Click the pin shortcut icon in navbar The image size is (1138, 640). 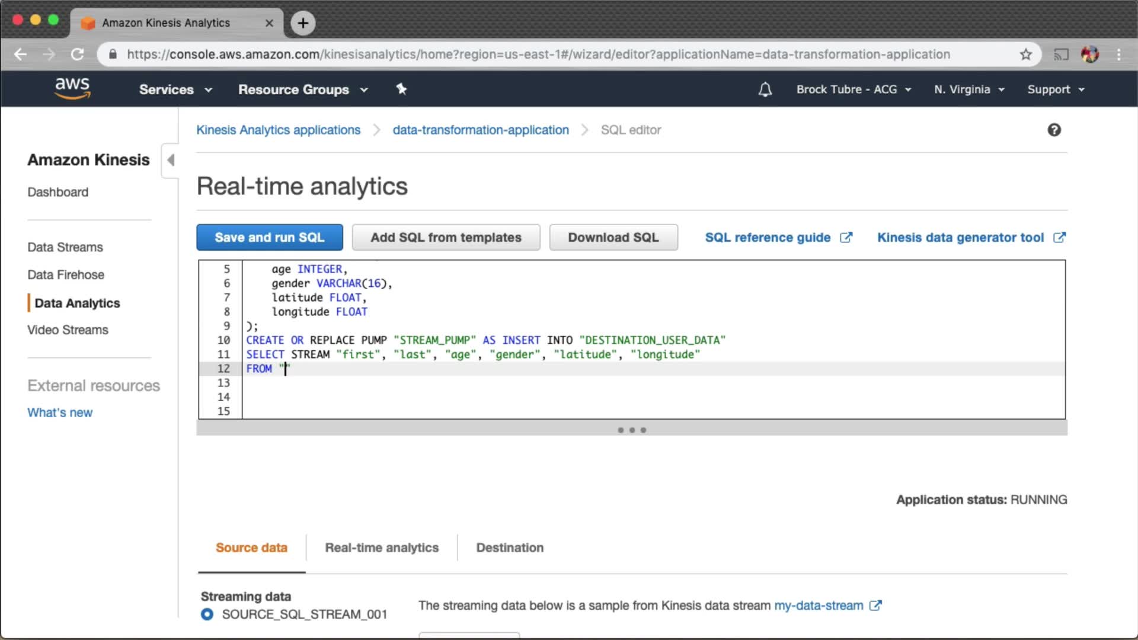click(401, 89)
